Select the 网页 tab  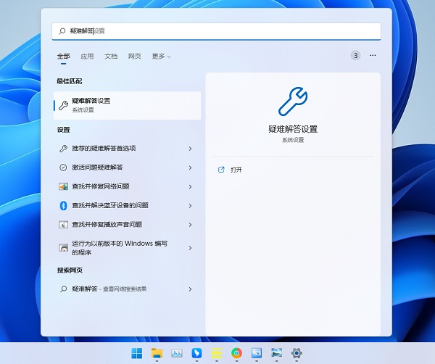(135, 57)
